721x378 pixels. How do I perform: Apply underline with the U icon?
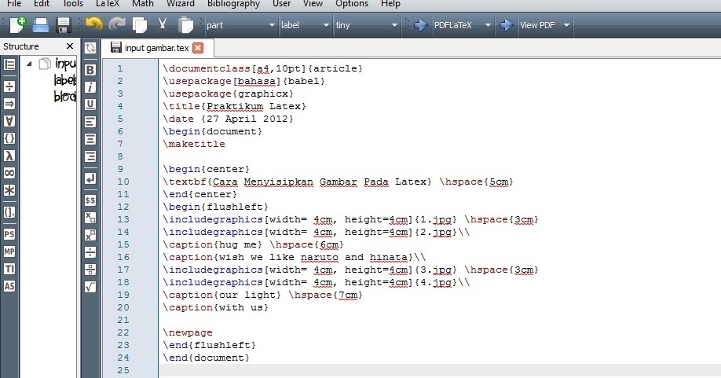tap(90, 105)
